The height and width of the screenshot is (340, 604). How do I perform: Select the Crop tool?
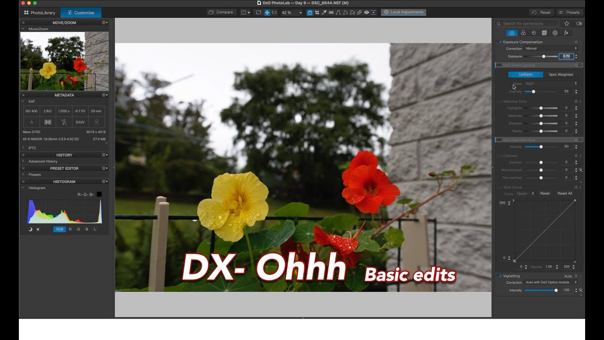317,12
